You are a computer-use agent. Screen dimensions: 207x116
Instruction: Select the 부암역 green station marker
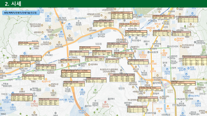tap(124, 51)
